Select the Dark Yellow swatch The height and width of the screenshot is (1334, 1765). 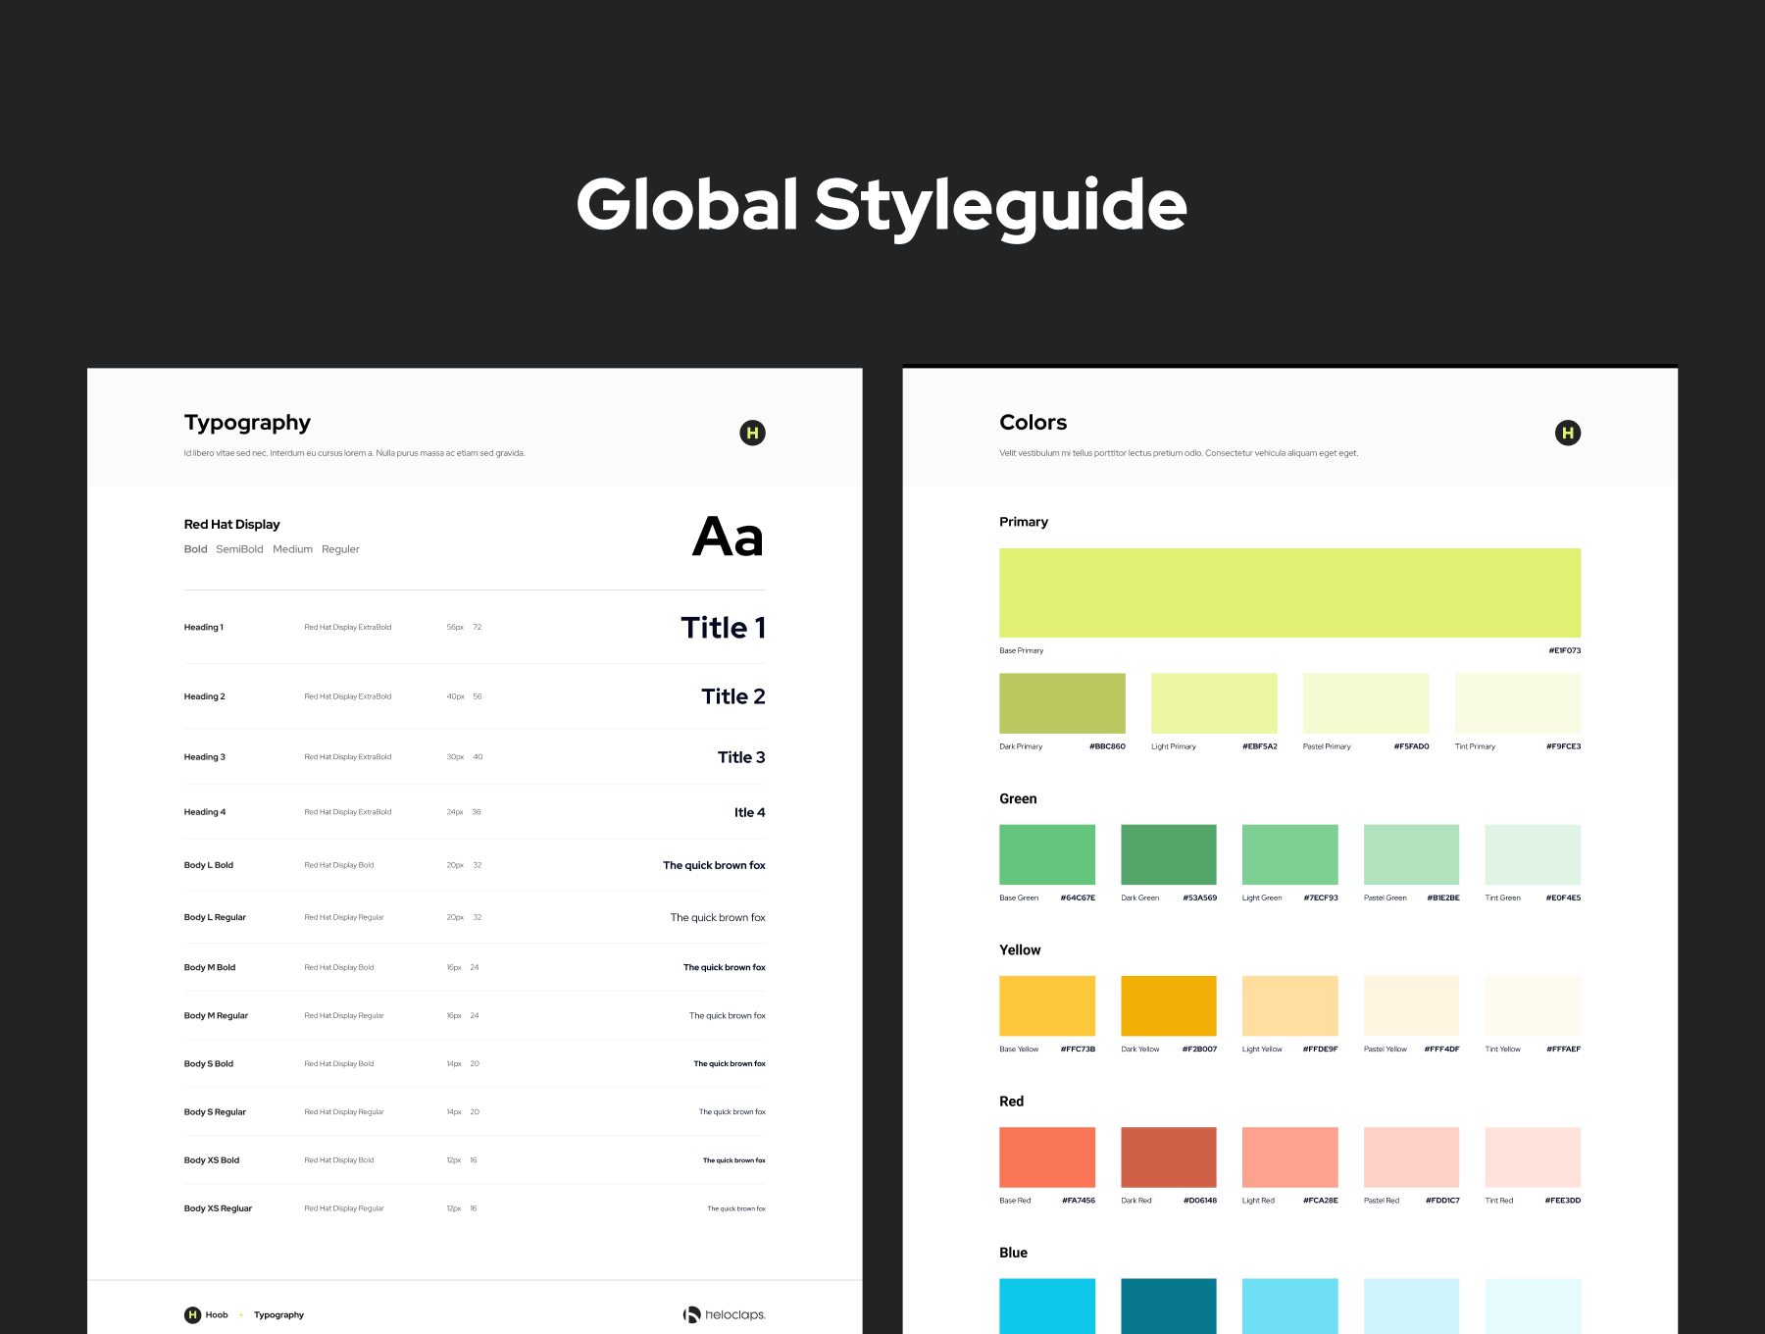1168,1005
